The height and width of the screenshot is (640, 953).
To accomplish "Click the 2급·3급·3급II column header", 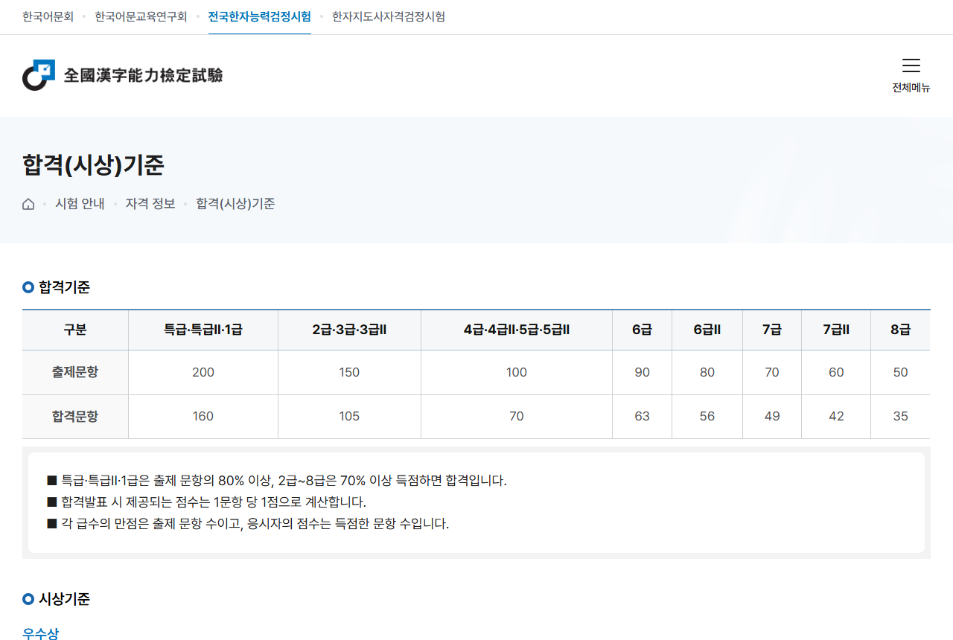I will pyautogui.click(x=349, y=330).
